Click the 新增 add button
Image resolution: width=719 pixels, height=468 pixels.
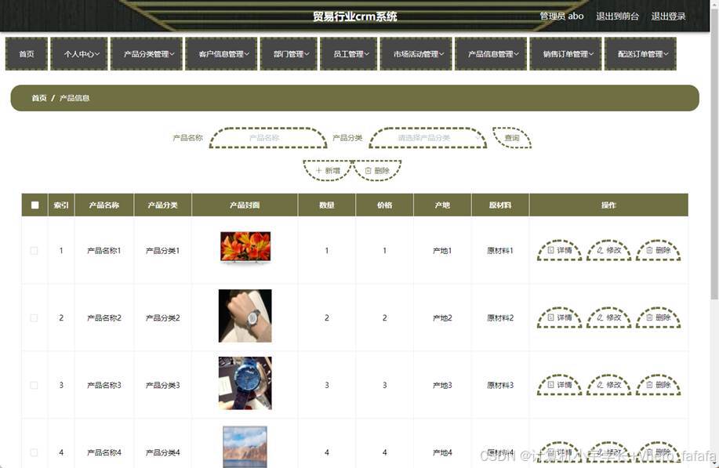click(328, 171)
